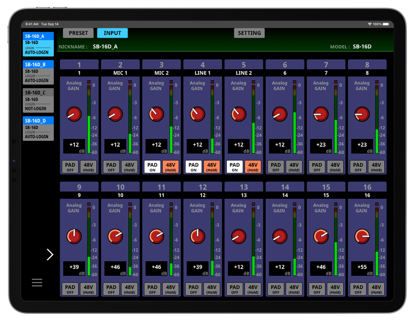Switch to the PRESET tab
Screen dimensions: 415x323
pos(78,33)
